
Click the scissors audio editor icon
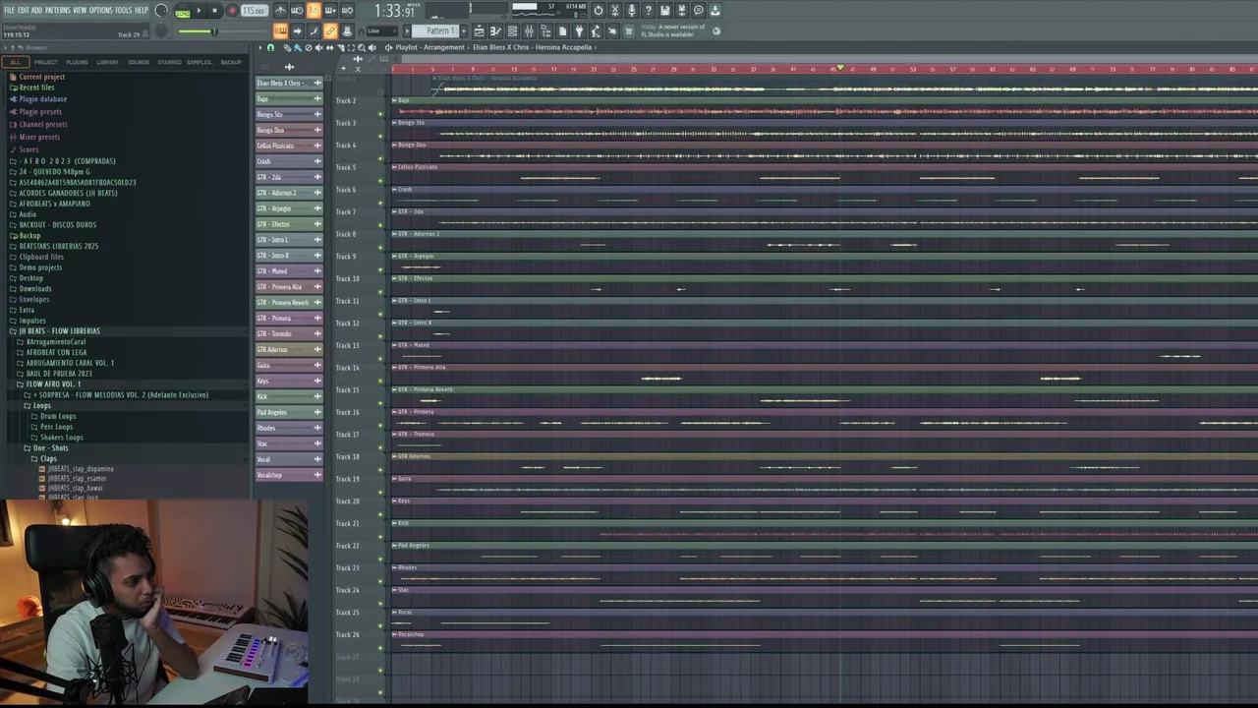[615, 11]
